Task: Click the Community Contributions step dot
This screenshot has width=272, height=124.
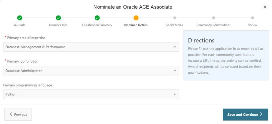Action: coord(213,18)
